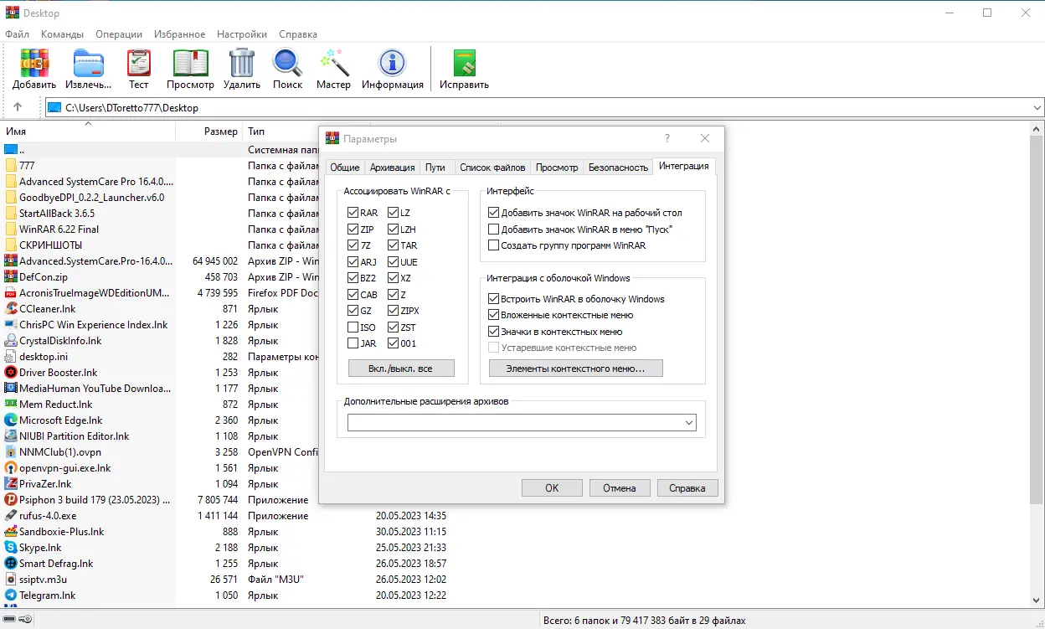Click Элементы контекстного меню button
The width and height of the screenshot is (1045, 629).
tap(576, 369)
